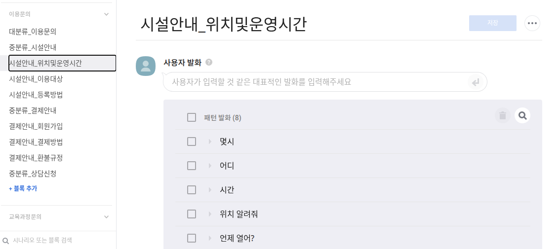The image size is (559, 249).
Task: Select the checkbox next to 위치 알려줘
Action: click(192, 214)
